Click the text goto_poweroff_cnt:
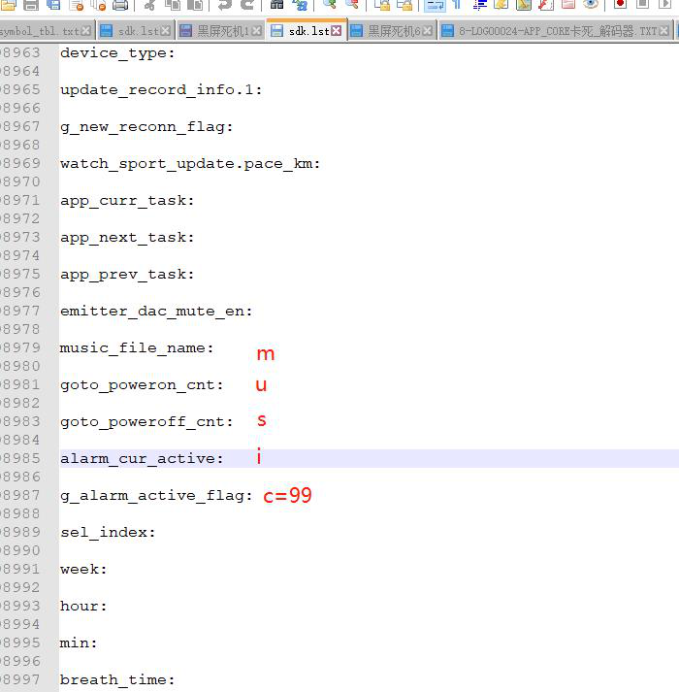 [146, 422]
